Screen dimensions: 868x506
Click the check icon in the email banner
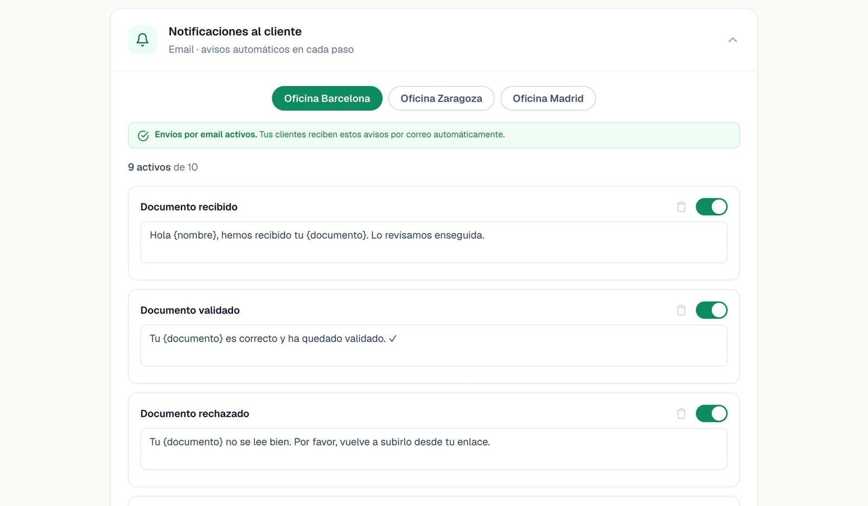point(143,136)
